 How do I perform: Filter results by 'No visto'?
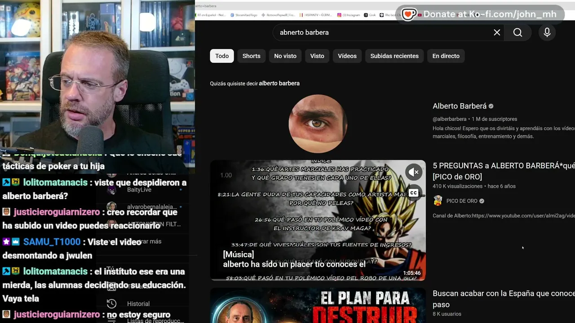tap(285, 56)
